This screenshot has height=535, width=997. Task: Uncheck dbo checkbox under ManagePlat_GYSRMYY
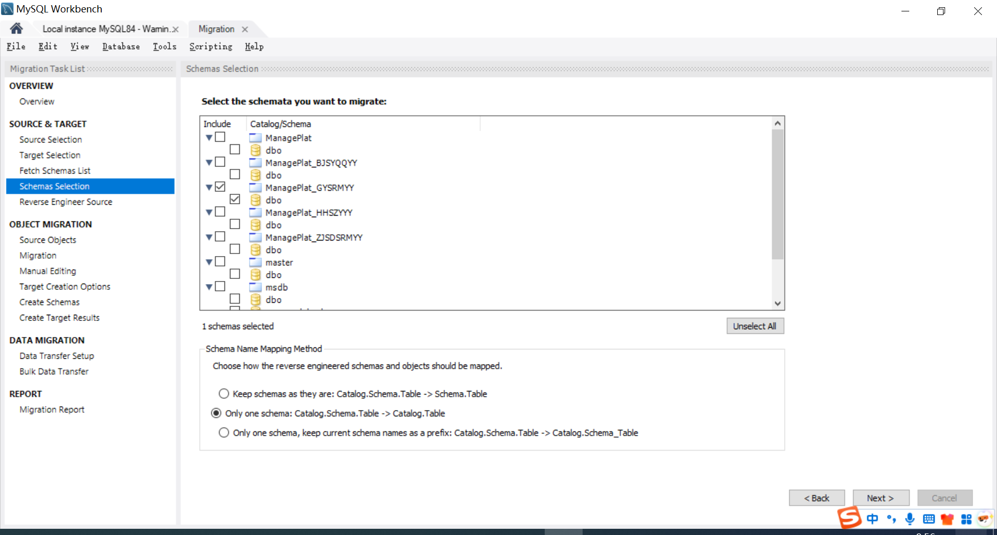tap(235, 199)
